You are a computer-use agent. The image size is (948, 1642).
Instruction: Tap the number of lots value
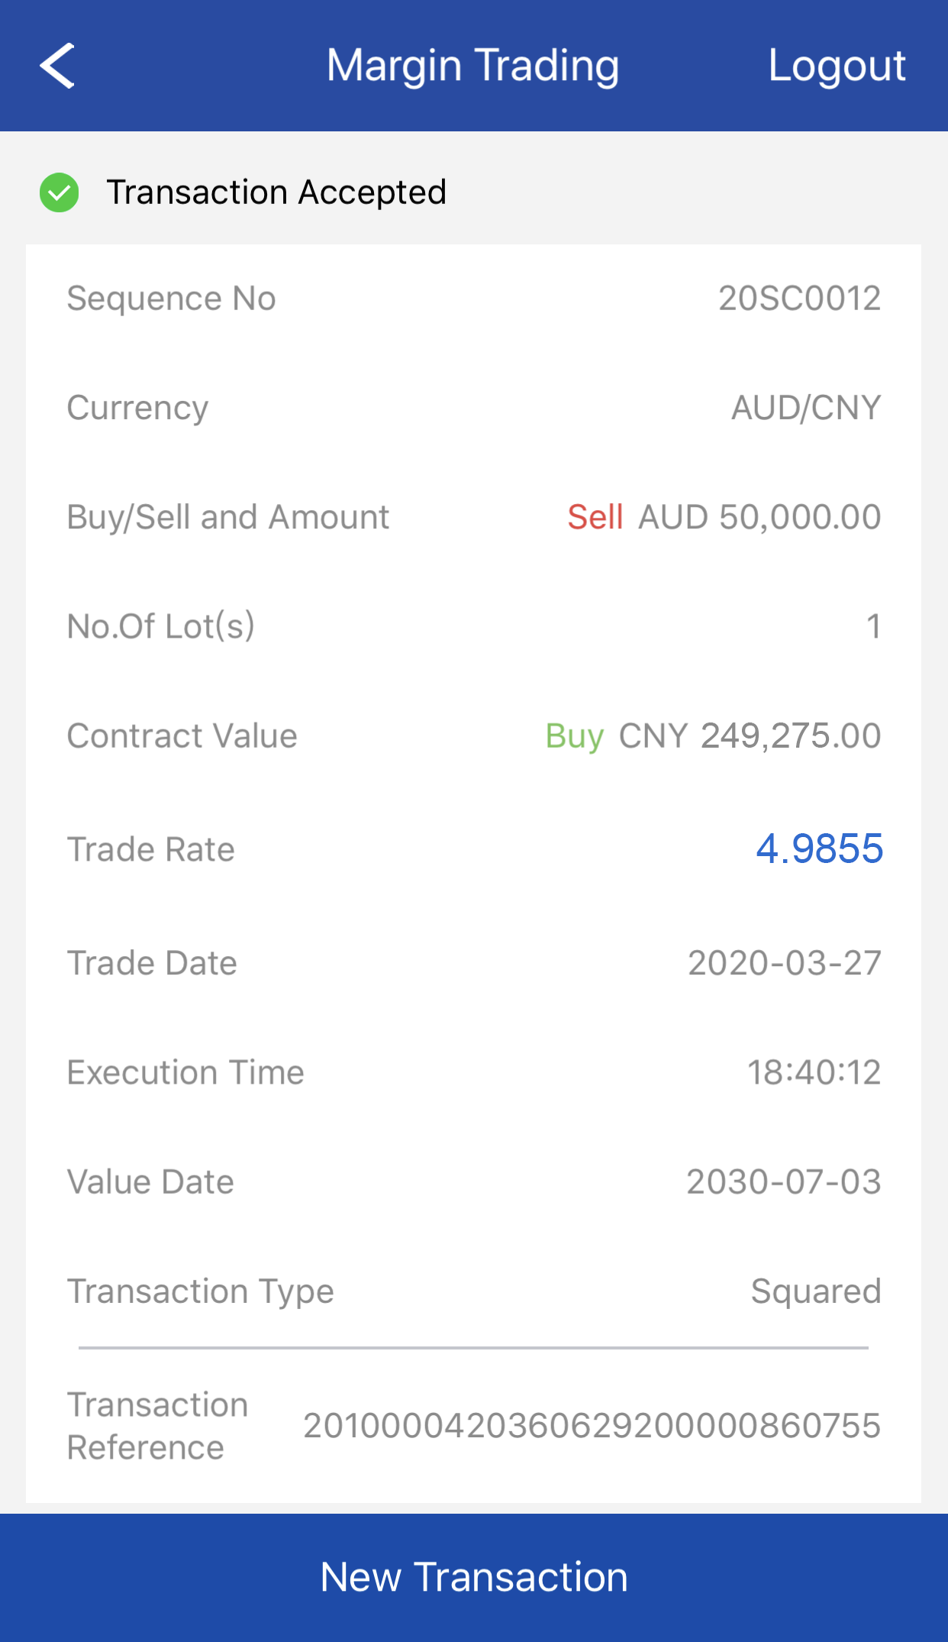(873, 627)
